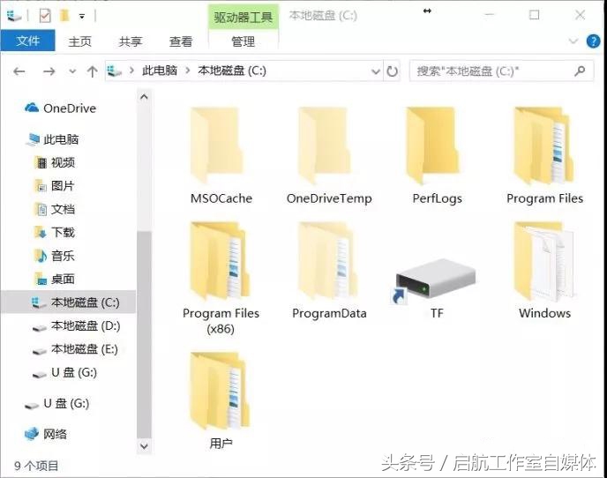This screenshot has height=478, width=607.
Task: Open the address bar history dropdown
Action: tap(376, 71)
